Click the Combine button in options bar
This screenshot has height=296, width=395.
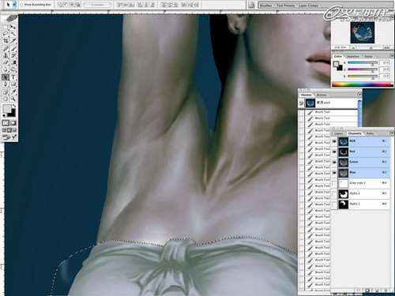98,5
